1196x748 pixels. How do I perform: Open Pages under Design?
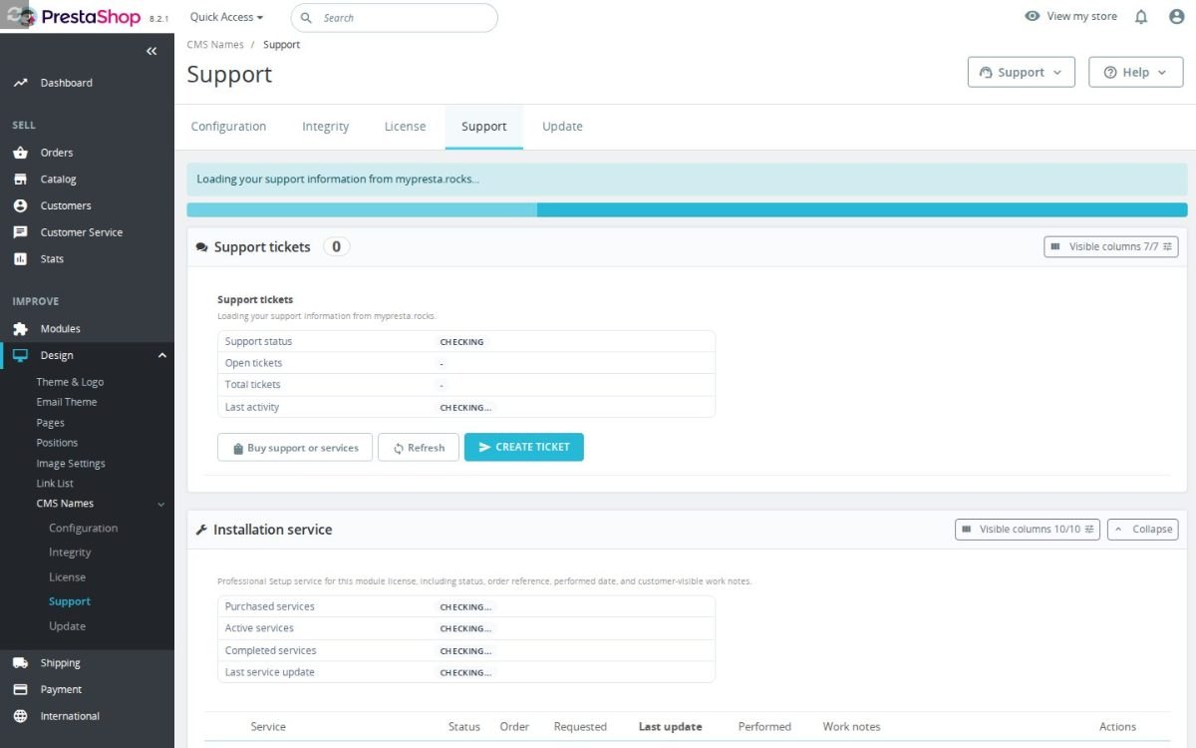tap(50, 423)
